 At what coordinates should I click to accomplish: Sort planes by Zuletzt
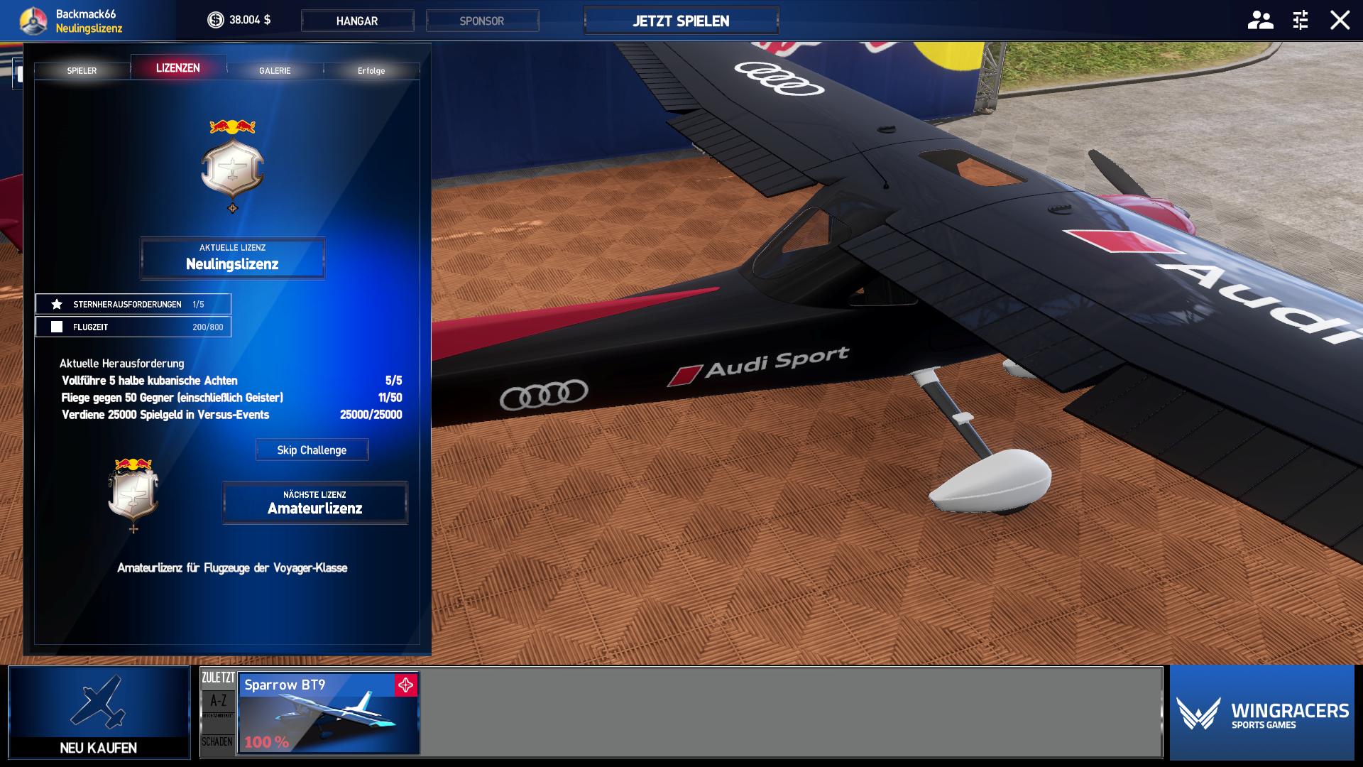[218, 678]
